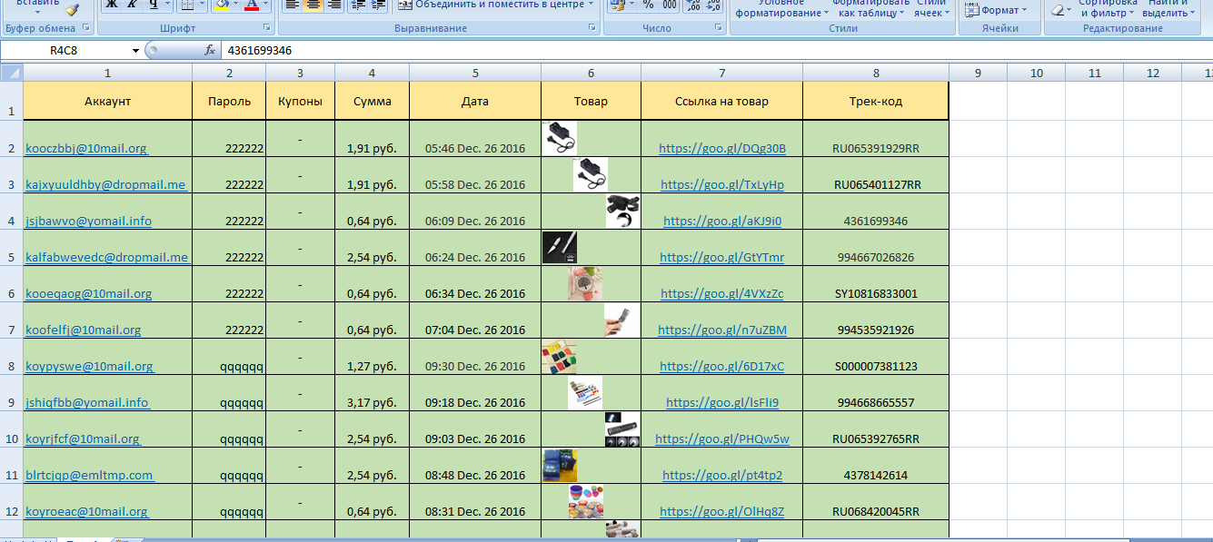Click the decrease indent icon
The width and height of the screenshot is (1213, 542).
(357, 5)
